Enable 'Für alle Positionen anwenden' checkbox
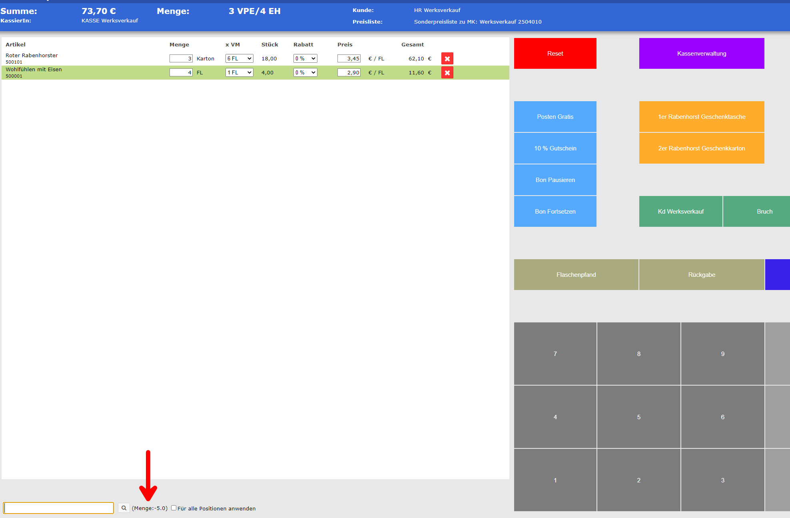 tap(174, 508)
